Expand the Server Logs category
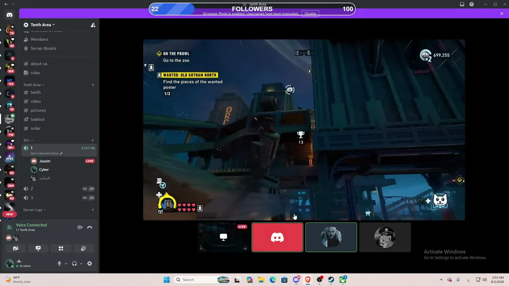Screen dimensions: 509x286 coord(35,210)
